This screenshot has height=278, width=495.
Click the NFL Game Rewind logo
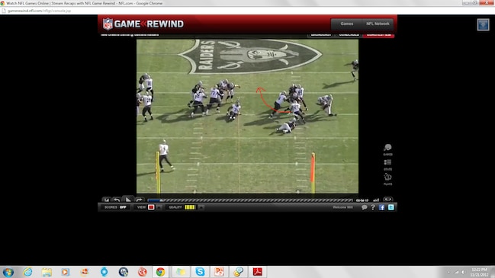click(143, 24)
